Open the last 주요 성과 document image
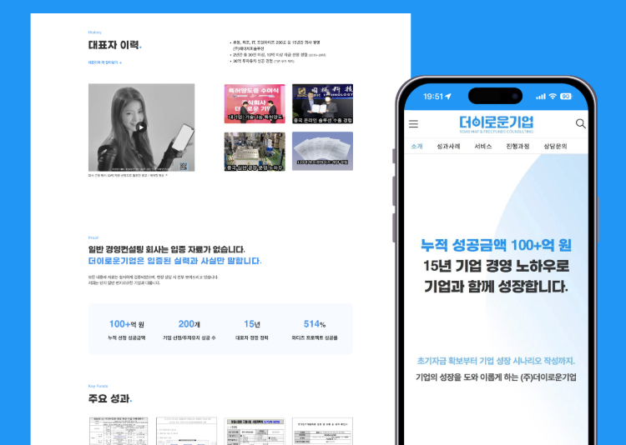Screen dimensions: 626x445 [322, 431]
